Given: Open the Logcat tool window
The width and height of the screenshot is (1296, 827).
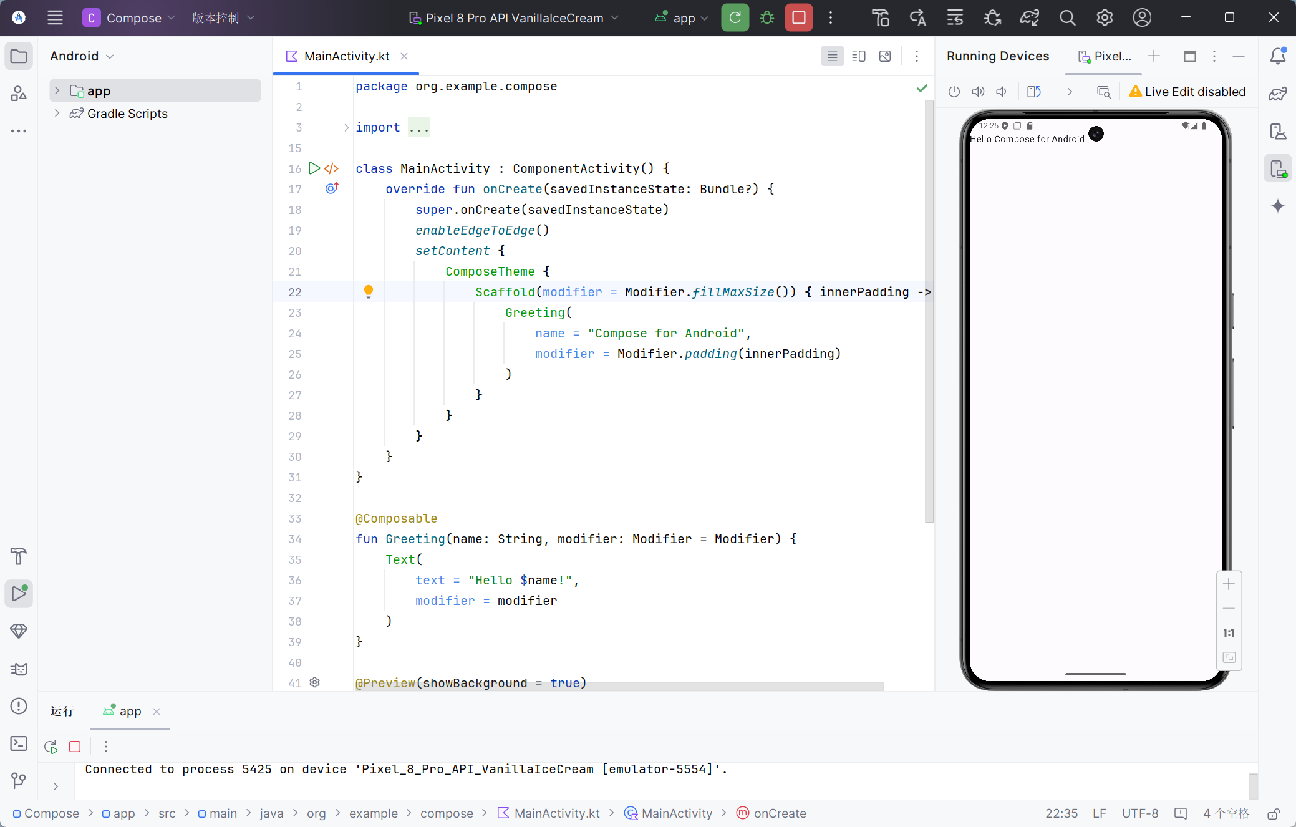Looking at the screenshot, I should [x=19, y=669].
